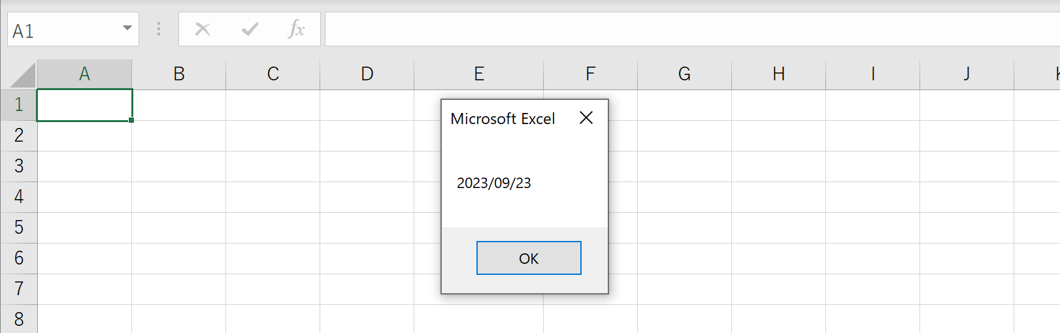Click the selected cell A1
The image size is (1060, 333).
coord(85,105)
